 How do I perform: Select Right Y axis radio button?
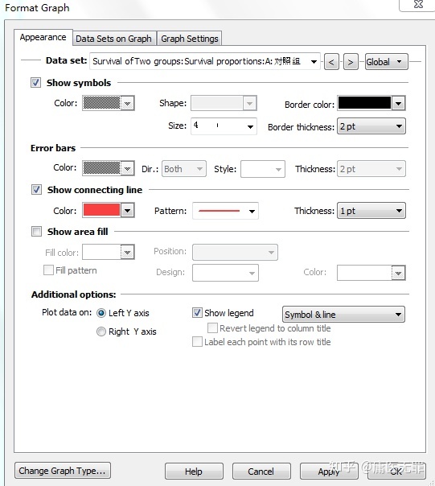click(x=101, y=332)
